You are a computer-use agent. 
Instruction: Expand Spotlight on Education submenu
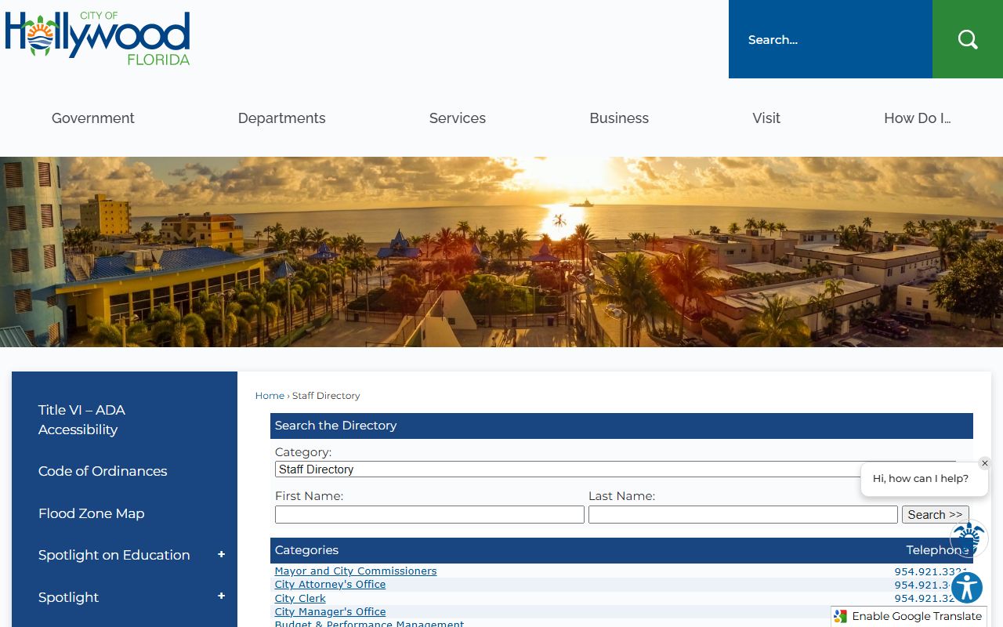(x=221, y=554)
